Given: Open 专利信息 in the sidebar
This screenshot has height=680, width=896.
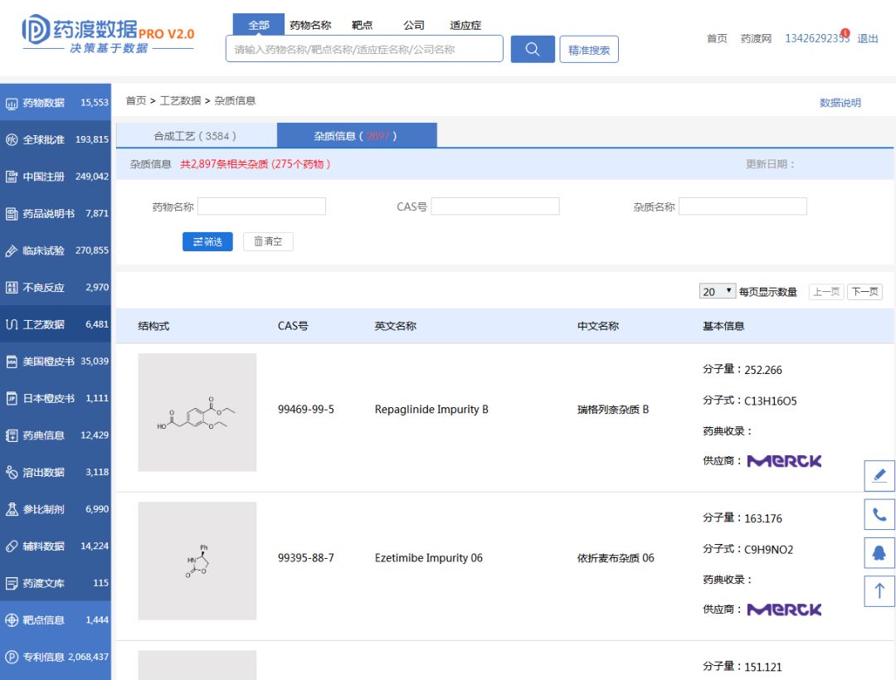Looking at the screenshot, I should click(55, 657).
